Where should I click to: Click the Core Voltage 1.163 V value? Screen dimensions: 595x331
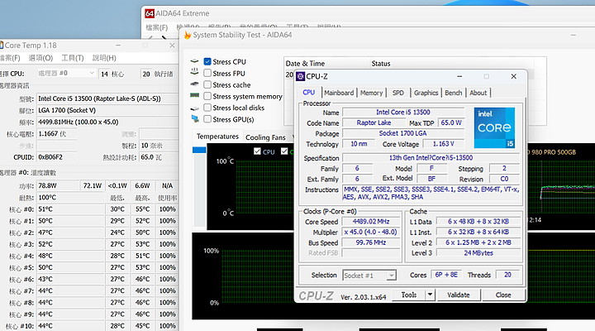443,144
